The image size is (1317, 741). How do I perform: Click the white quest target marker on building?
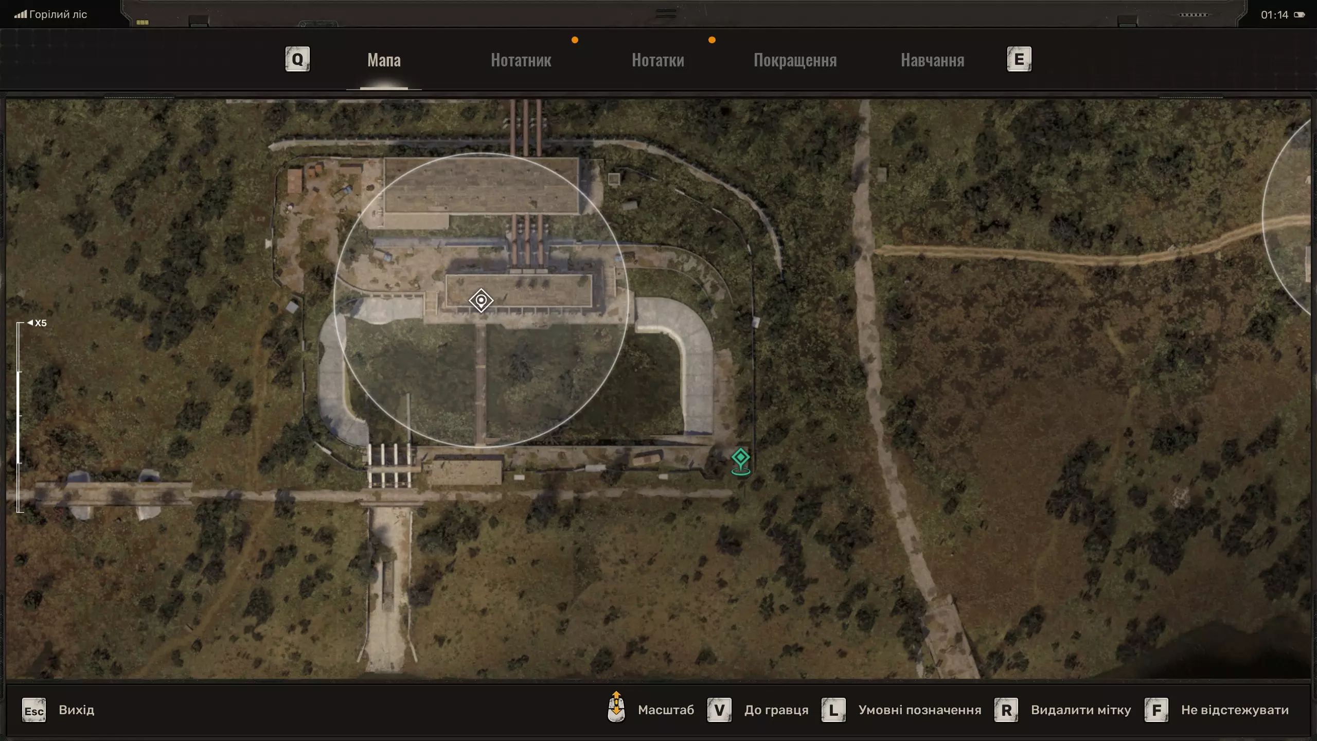pos(481,300)
